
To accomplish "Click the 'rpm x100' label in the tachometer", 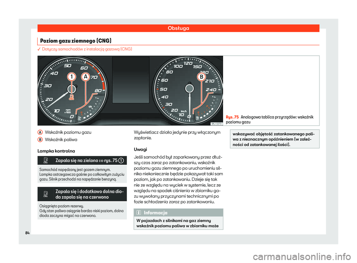I will click(x=68, y=111).
